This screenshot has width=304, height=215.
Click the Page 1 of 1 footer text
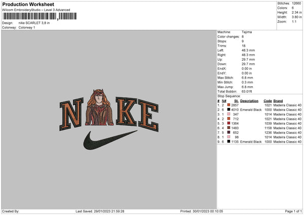(293, 211)
